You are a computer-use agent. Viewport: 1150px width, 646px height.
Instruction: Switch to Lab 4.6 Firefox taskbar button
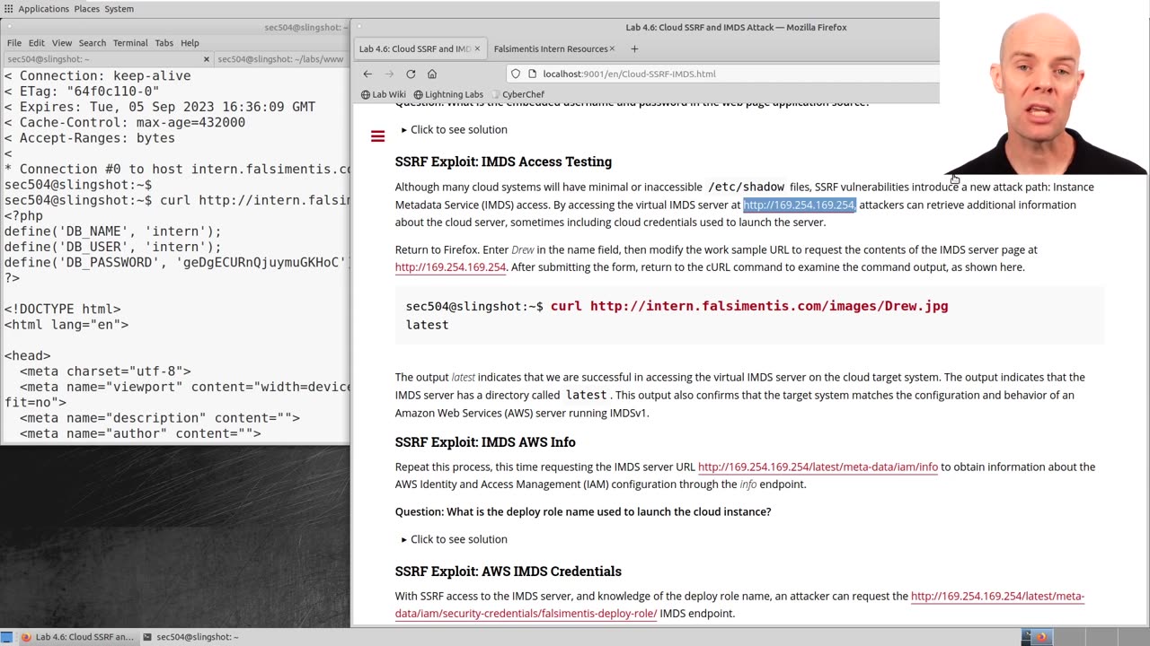(77, 637)
